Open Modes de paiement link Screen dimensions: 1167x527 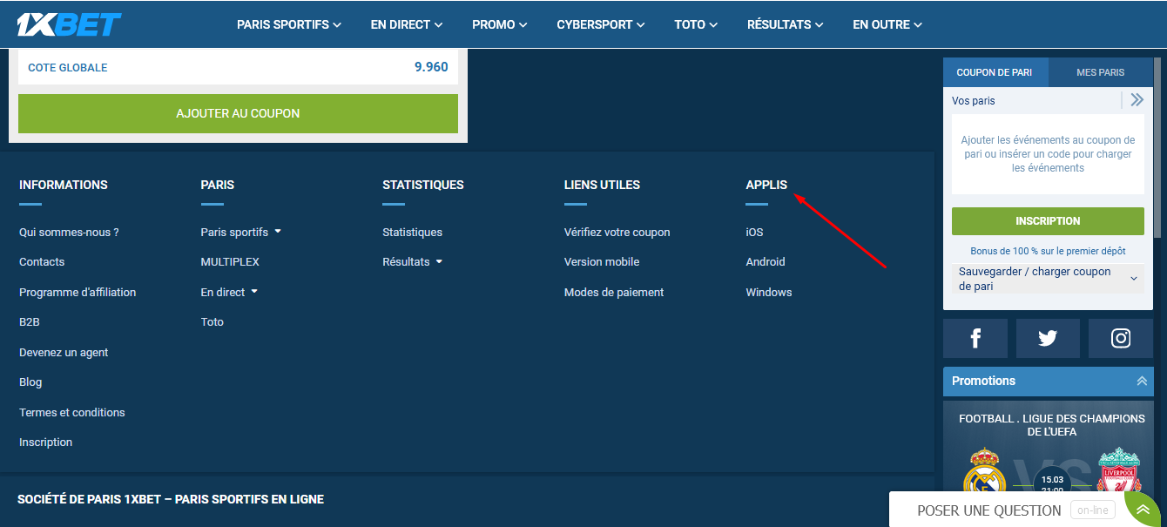point(614,293)
